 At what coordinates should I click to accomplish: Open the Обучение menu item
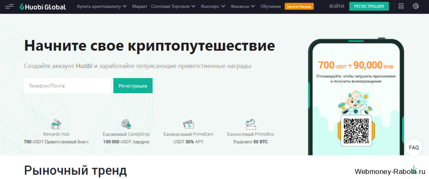(x=271, y=6)
